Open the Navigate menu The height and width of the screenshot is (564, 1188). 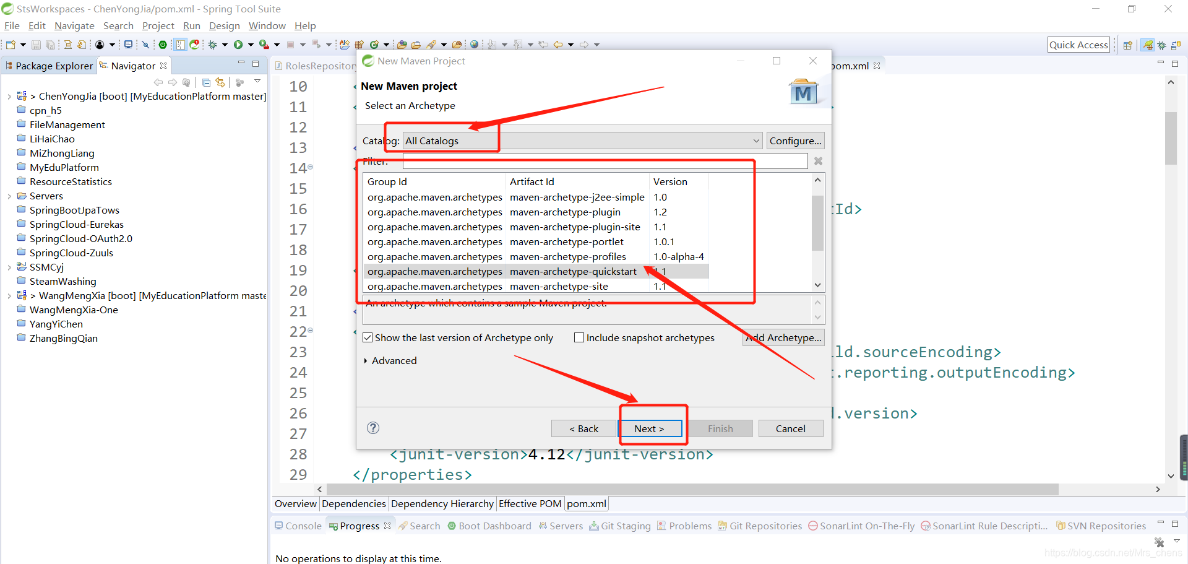(x=74, y=25)
